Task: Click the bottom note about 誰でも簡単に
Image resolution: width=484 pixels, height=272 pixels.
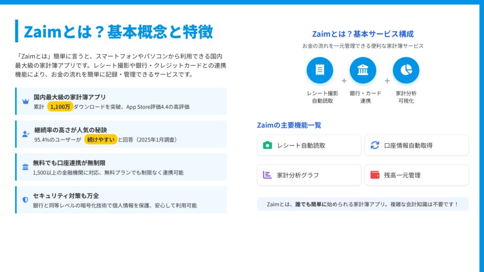Action: 363,204
